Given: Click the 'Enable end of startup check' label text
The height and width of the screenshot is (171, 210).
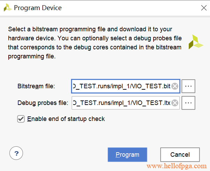Looking at the screenshot, I should pyautogui.click(x=66, y=119).
